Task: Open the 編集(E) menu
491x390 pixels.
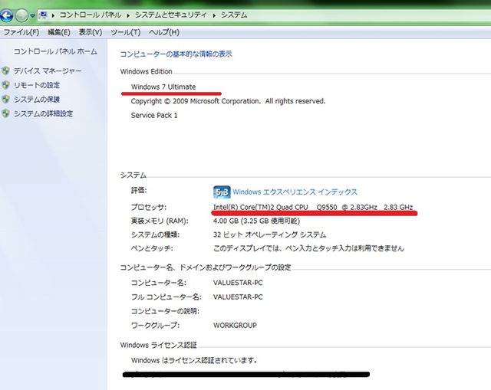Action: (x=58, y=32)
